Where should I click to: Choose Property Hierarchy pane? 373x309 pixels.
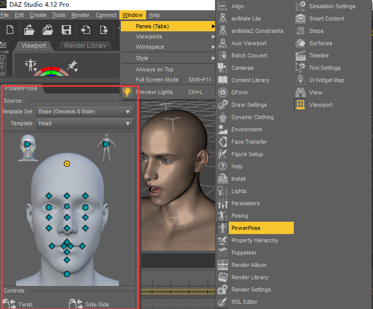255,240
